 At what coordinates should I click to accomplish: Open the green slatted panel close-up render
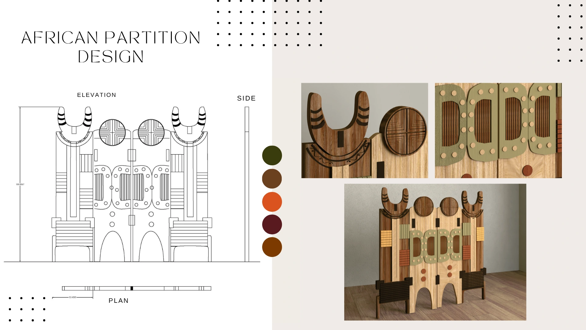point(498,130)
